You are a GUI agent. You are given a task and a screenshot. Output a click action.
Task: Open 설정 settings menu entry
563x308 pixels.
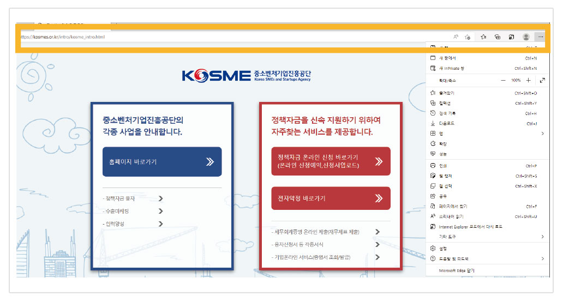point(488,249)
